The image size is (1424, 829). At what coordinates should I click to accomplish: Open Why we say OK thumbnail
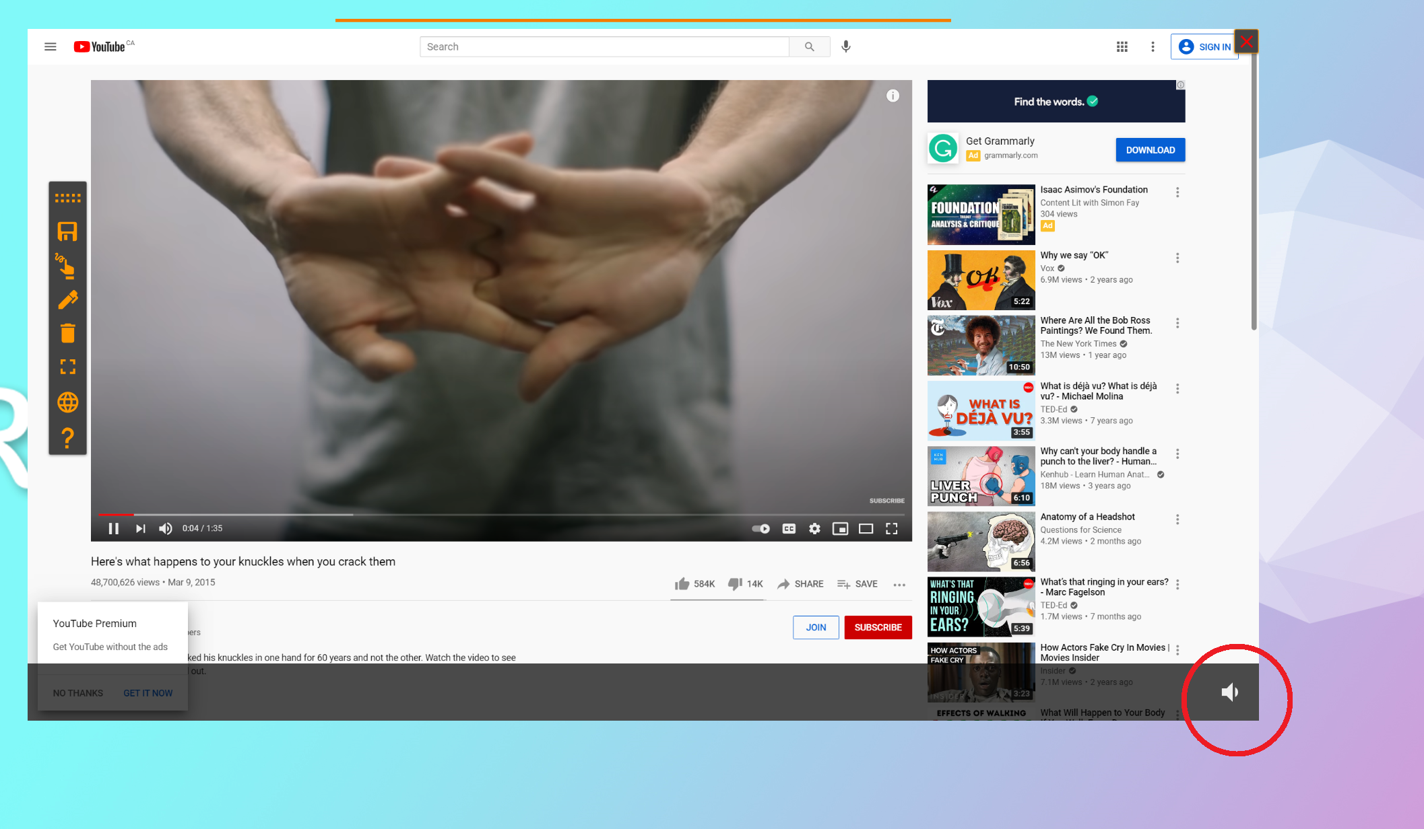point(981,280)
